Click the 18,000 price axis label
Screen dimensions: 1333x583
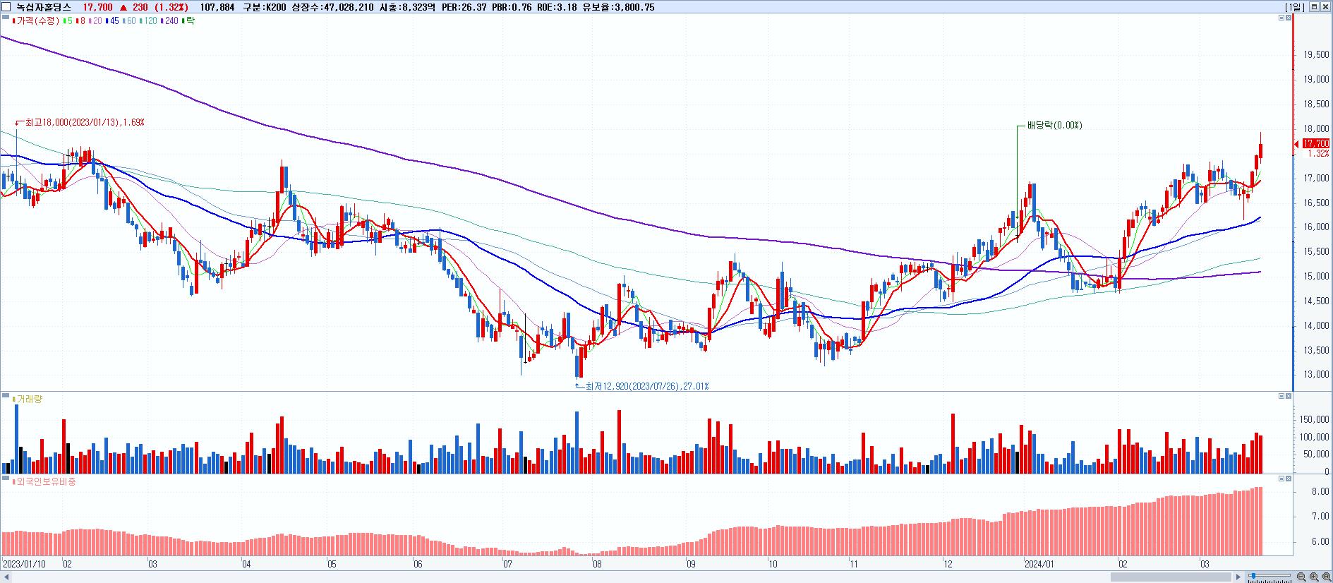click(1317, 129)
